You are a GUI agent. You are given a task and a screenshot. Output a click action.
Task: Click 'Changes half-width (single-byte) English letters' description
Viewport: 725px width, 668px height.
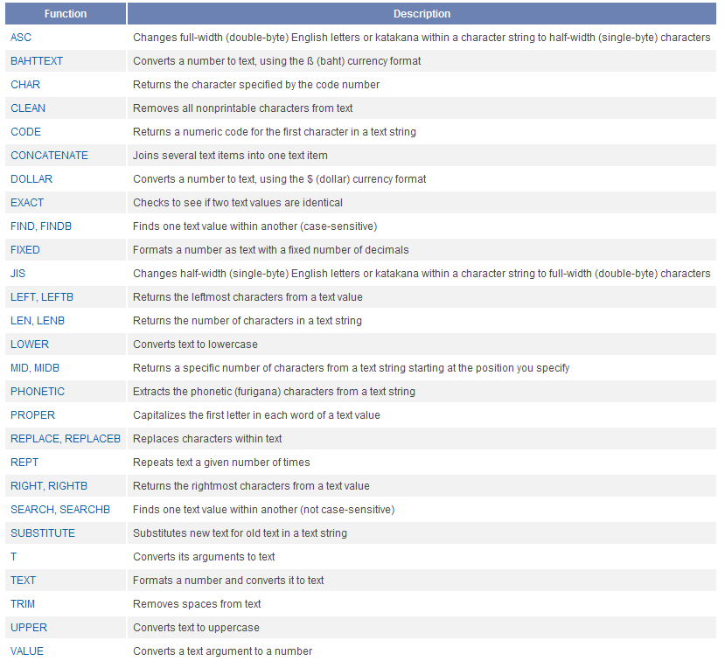(422, 273)
